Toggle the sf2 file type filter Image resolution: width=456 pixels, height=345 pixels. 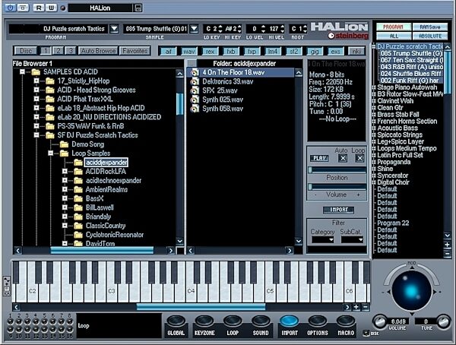(293, 51)
